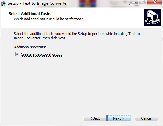Click the colorful background icon behind title bar
Viewport: 163px width, 126px height.
coord(87,4)
